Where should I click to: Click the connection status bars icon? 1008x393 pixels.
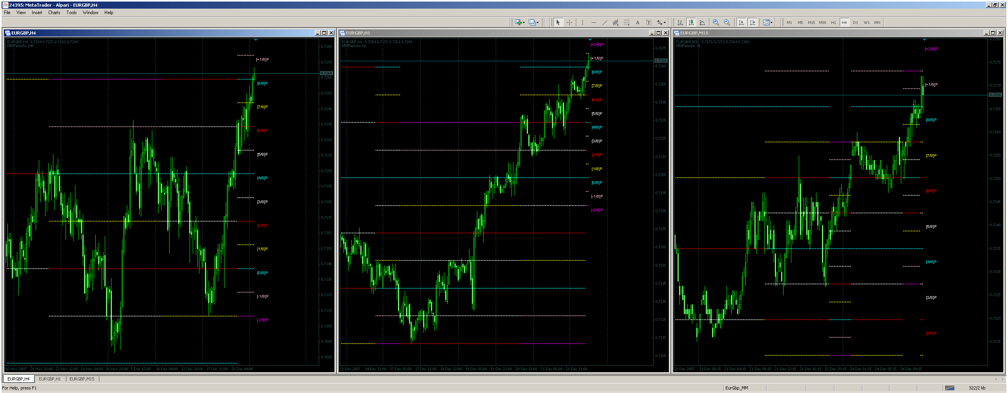point(949,388)
